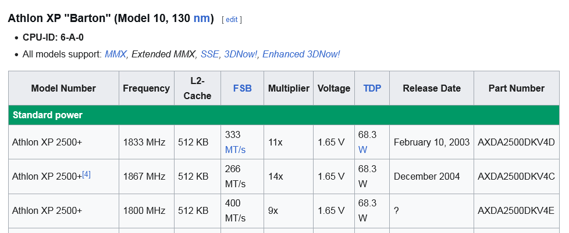Click the FSB column header link
Image resolution: width=569 pixels, height=233 pixels.
pyautogui.click(x=243, y=88)
